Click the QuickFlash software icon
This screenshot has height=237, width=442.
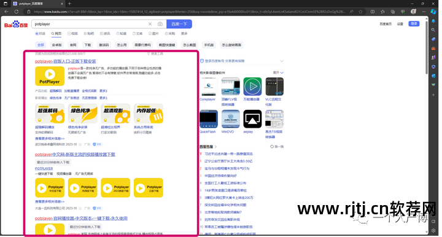(x=209, y=119)
